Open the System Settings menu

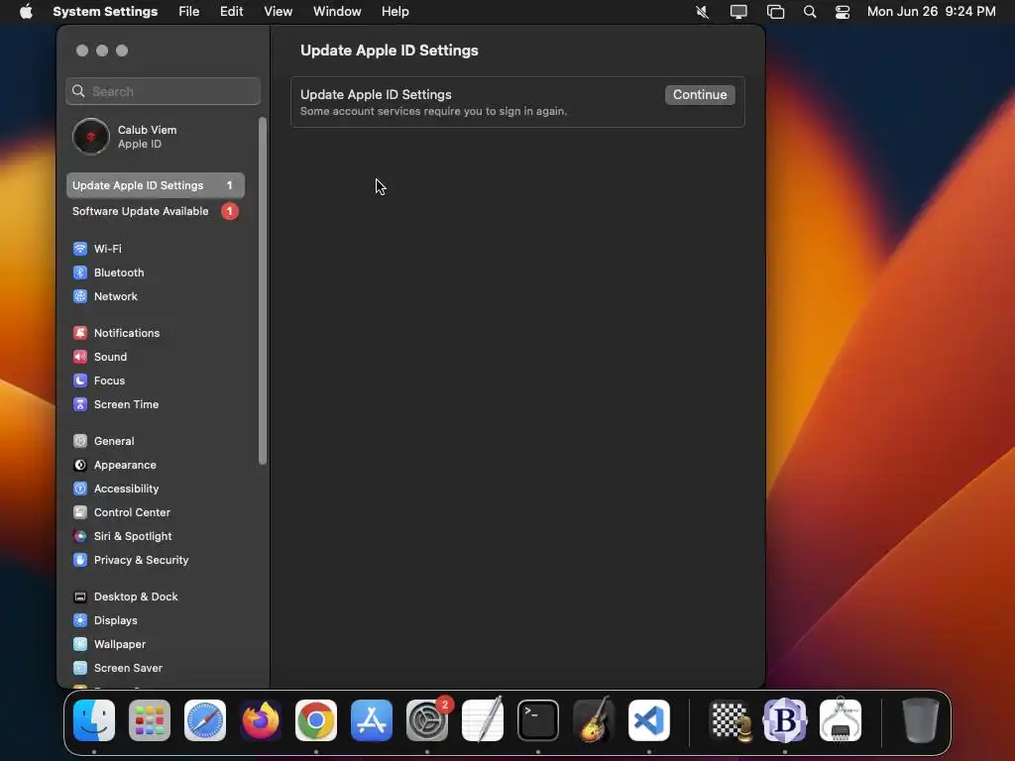tap(105, 12)
